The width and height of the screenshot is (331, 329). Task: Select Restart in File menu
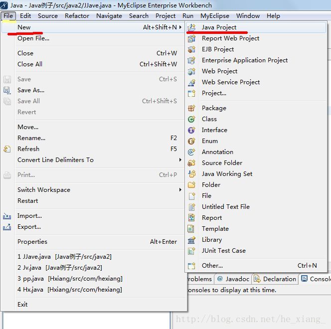point(93,201)
